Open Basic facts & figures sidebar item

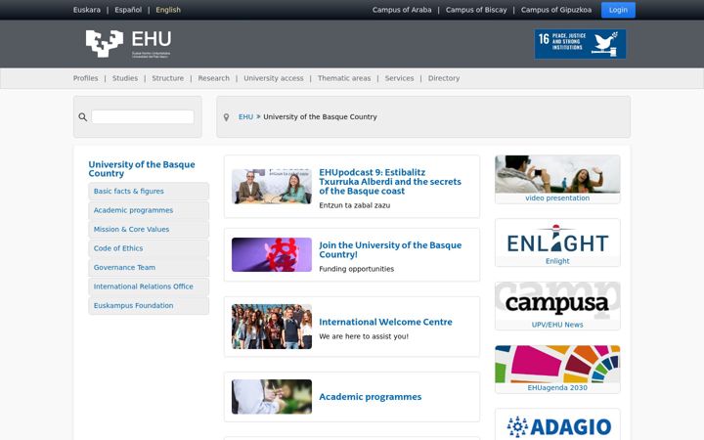[149, 192]
